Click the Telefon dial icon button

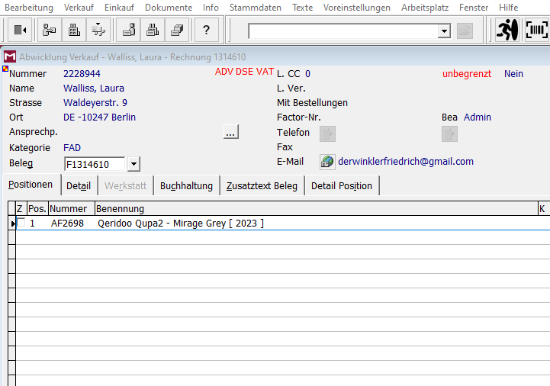[x=327, y=133]
